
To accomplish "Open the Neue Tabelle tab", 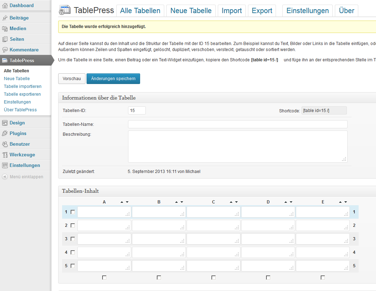I will pyautogui.click(x=191, y=11).
